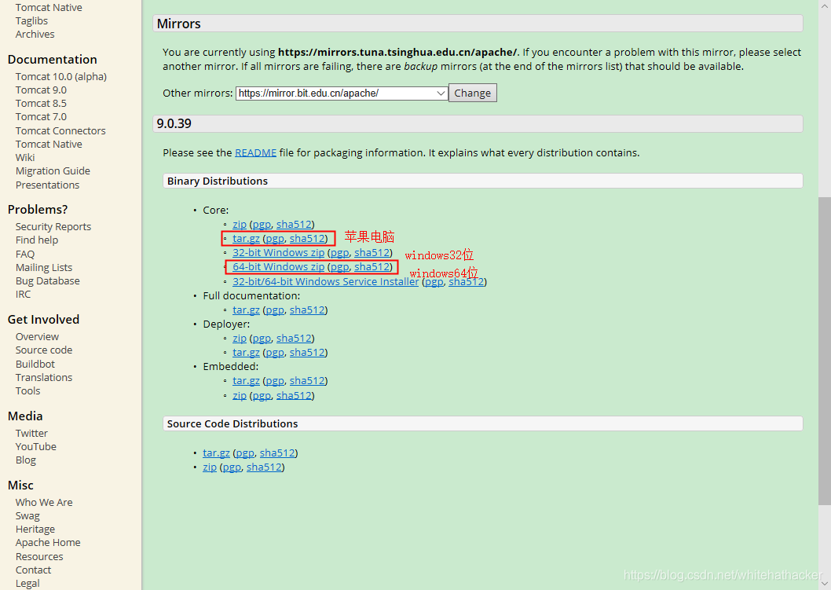Download the source code tar.gz
This screenshot has height=590, width=831.
pyautogui.click(x=216, y=453)
